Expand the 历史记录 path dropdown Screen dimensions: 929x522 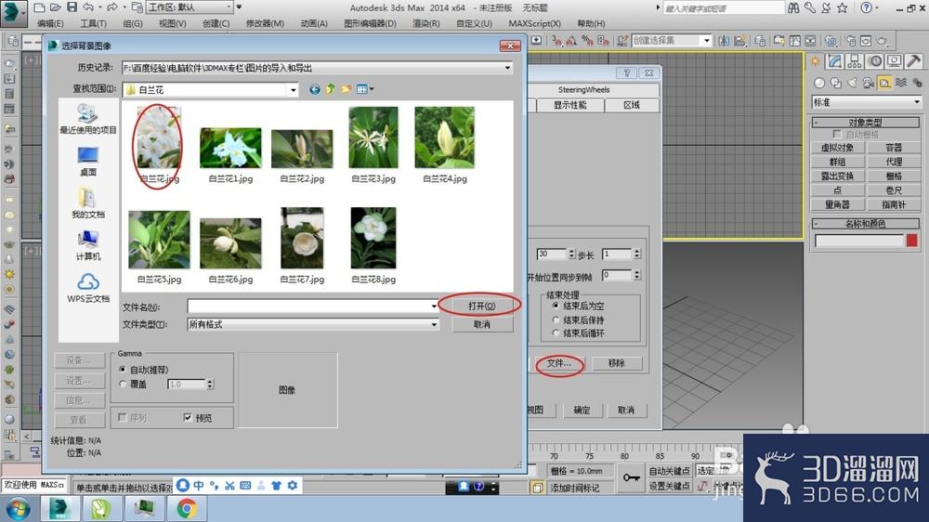(508, 68)
